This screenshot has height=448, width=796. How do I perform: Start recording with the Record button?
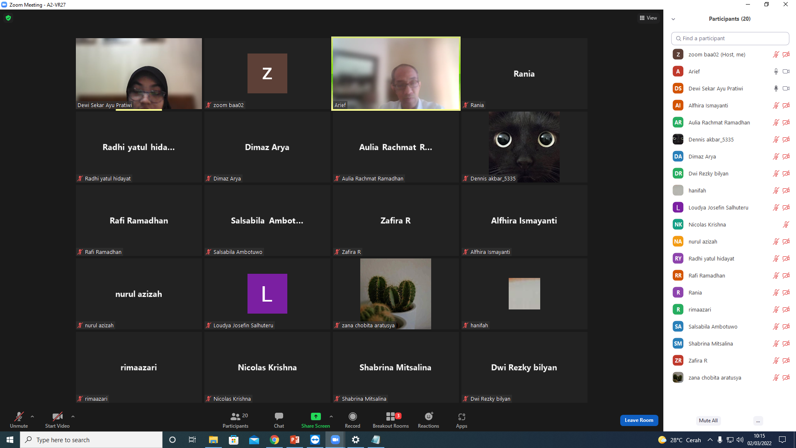click(352, 420)
